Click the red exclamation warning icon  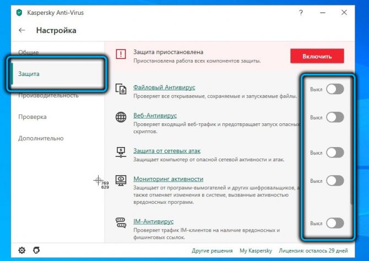tap(121, 54)
